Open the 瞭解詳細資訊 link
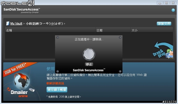 (x=55, y=83)
